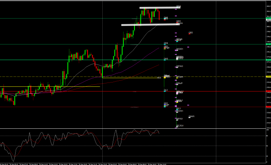The height and width of the screenshot is (165, 271).
Task: Select the upper white resistance zone rectangle
Action: click(160, 8)
